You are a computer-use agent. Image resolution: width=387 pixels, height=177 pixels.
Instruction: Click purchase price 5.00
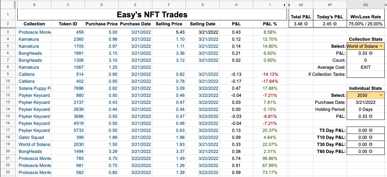[102, 32]
